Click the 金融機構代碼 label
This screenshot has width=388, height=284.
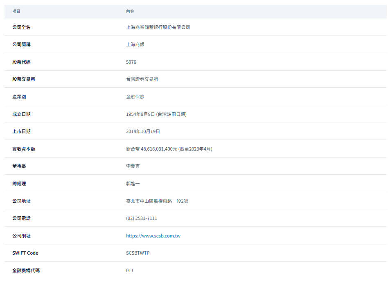pyautogui.click(x=26, y=271)
